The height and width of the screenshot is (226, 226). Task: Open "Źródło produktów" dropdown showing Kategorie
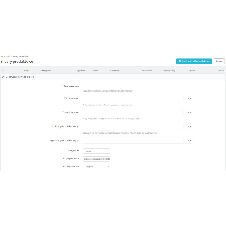(x=96, y=167)
